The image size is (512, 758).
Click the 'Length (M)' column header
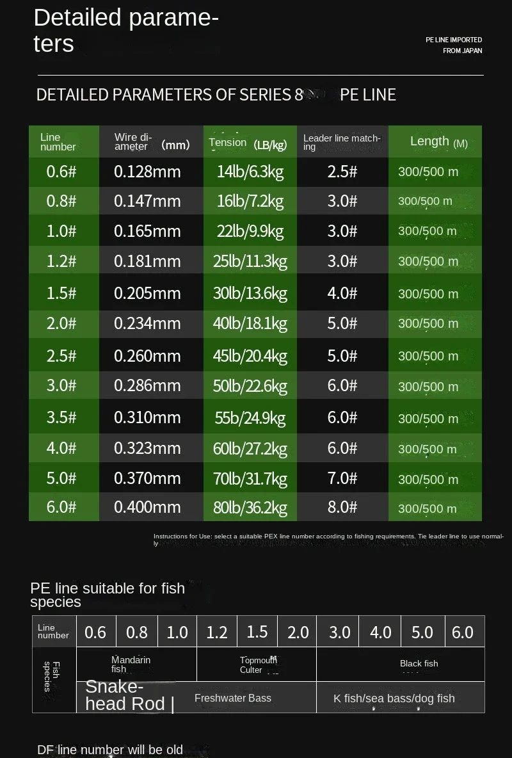[435, 141]
